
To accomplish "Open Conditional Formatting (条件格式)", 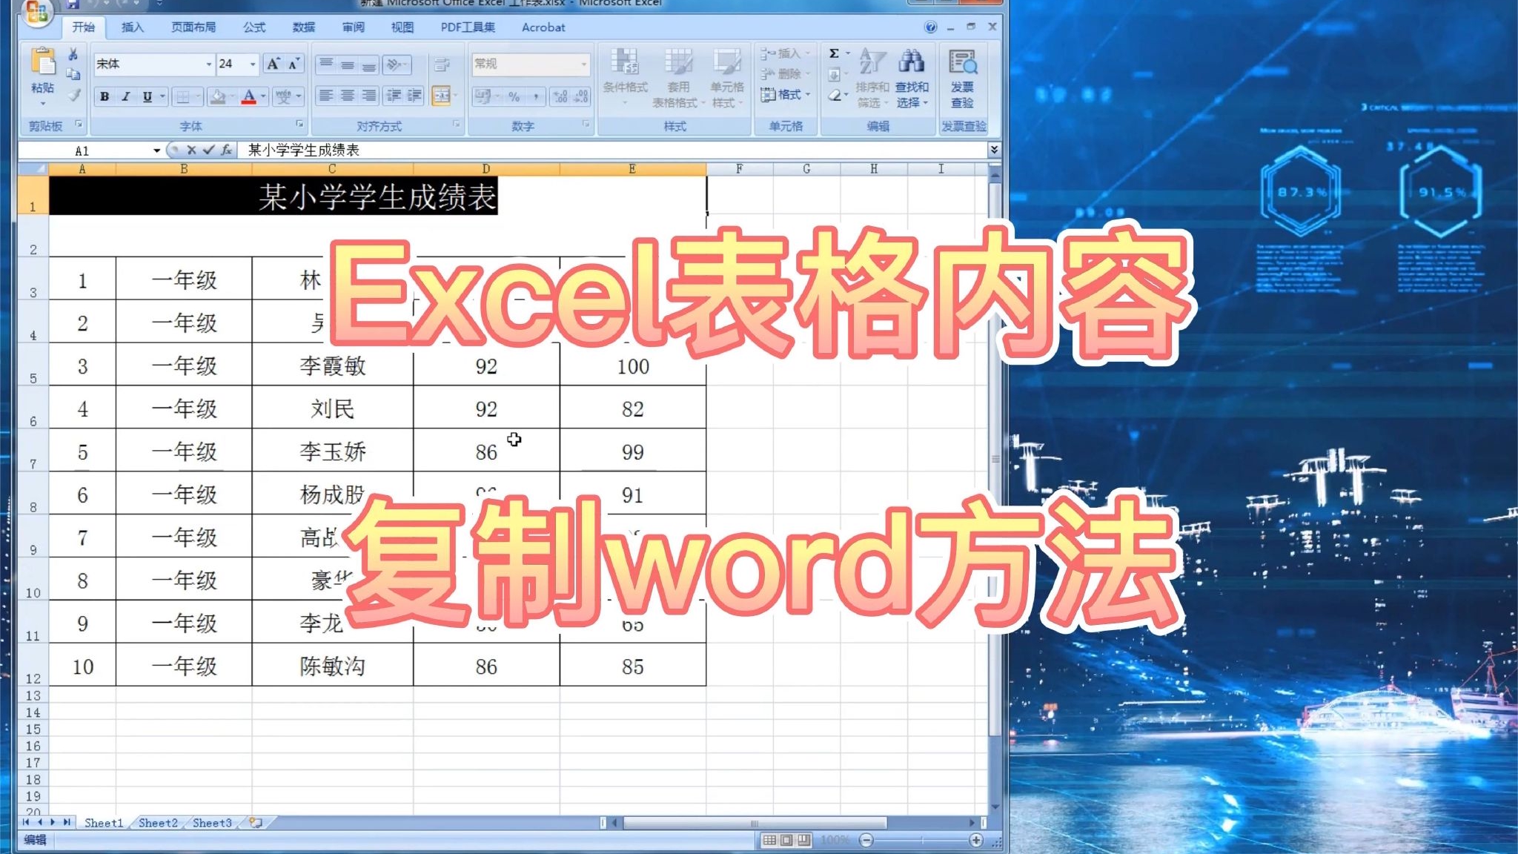I will [626, 78].
